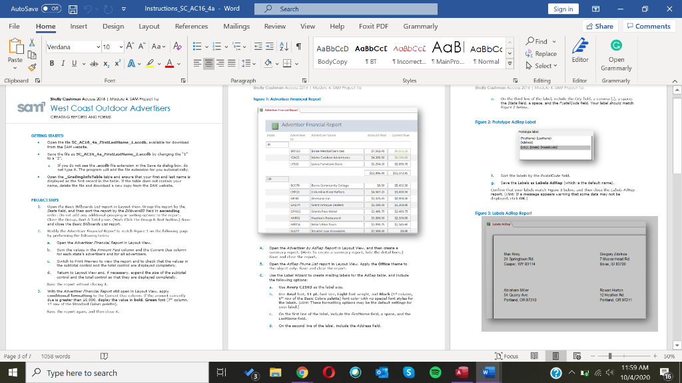Open the Verdana font name dropdown

coord(99,47)
